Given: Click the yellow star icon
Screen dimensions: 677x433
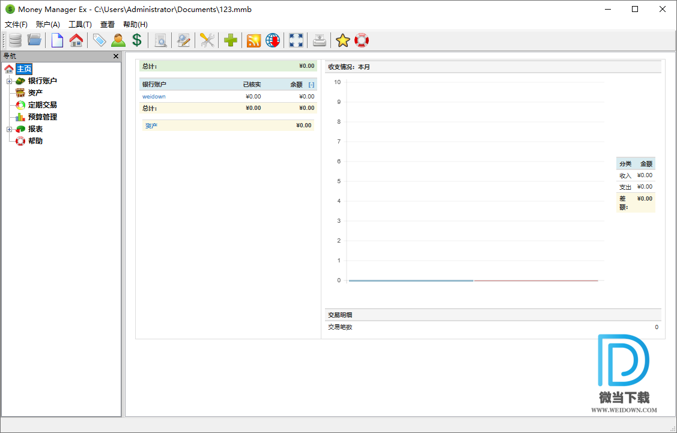Looking at the screenshot, I should point(342,40).
